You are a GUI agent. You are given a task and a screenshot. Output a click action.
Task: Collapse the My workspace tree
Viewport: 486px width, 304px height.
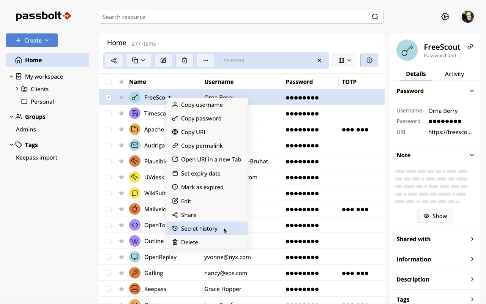pyautogui.click(x=11, y=77)
